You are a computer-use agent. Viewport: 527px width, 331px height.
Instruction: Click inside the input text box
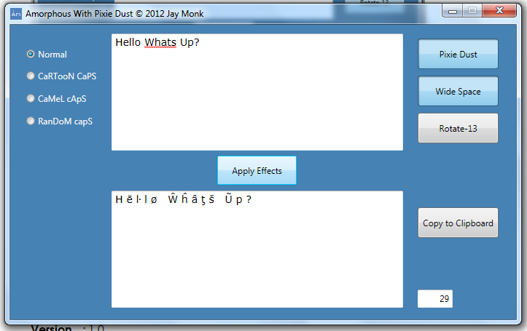click(257, 92)
